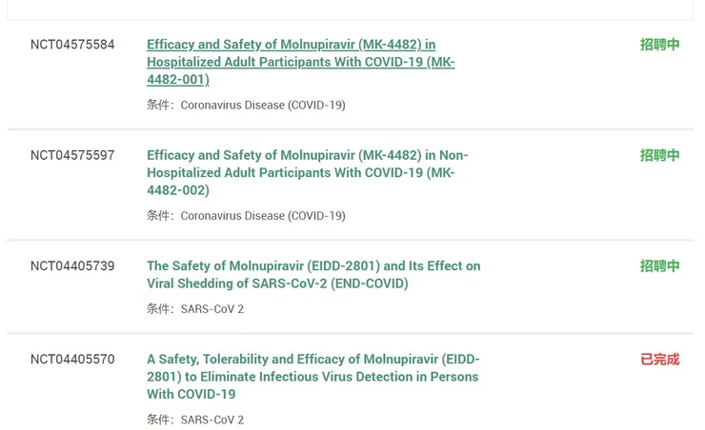The width and height of the screenshot is (705, 430).
Task: Click the 条件 label in the NCT04405739 row
Action: [x=158, y=308]
